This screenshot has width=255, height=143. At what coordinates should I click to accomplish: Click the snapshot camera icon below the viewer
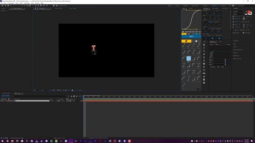pyautogui.click(x=73, y=90)
